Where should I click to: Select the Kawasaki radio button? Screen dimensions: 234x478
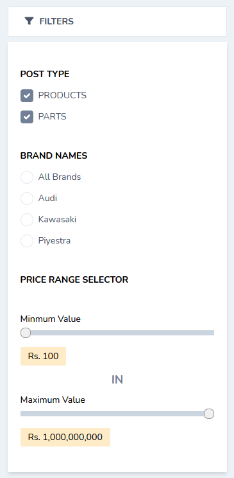pos(27,220)
